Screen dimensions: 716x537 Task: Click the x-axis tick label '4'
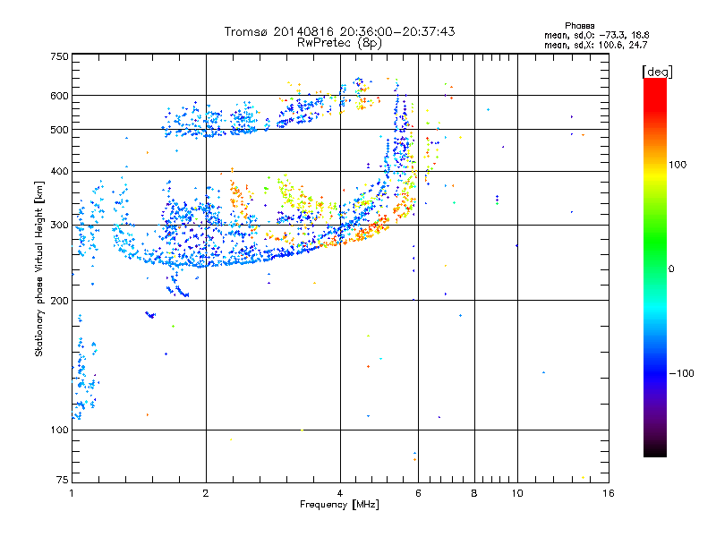point(340,493)
